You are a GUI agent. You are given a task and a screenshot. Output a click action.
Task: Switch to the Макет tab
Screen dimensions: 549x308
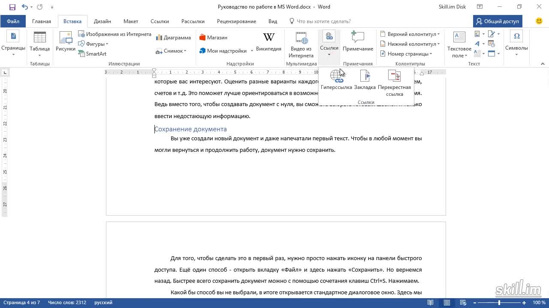pos(131,21)
